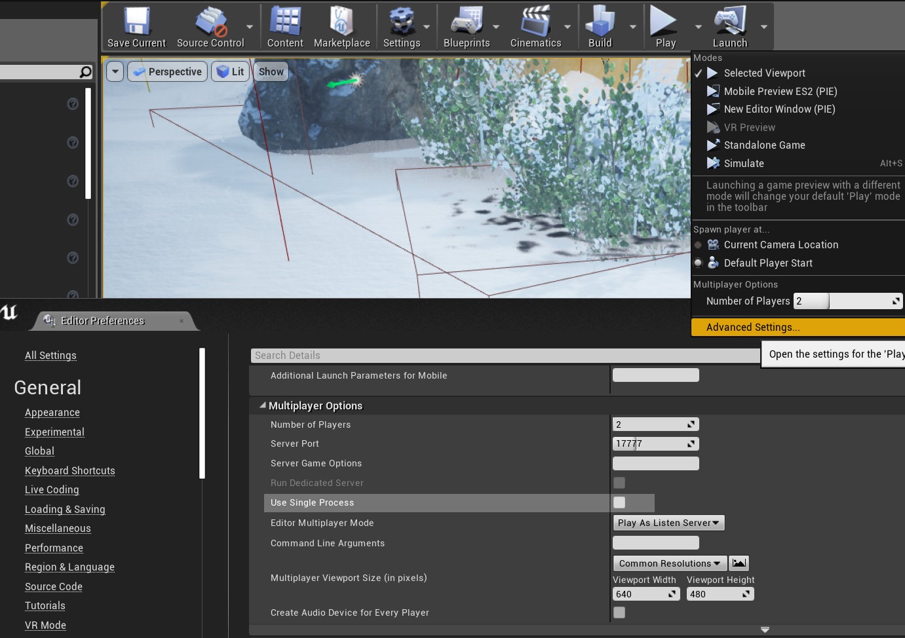905x638 pixels.
Task: Expand the Launch options dropdown arrow
Action: [763, 27]
